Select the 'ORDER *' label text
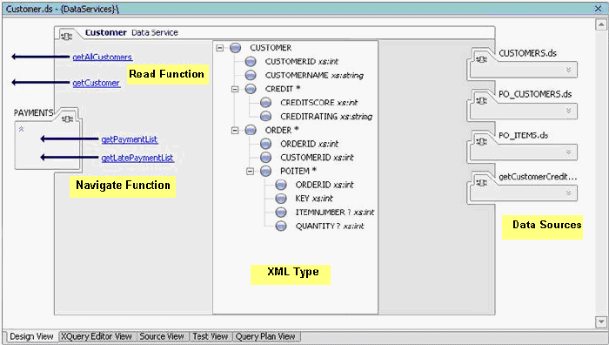This screenshot has height=345, width=609. pyautogui.click(x=282, y=131)
